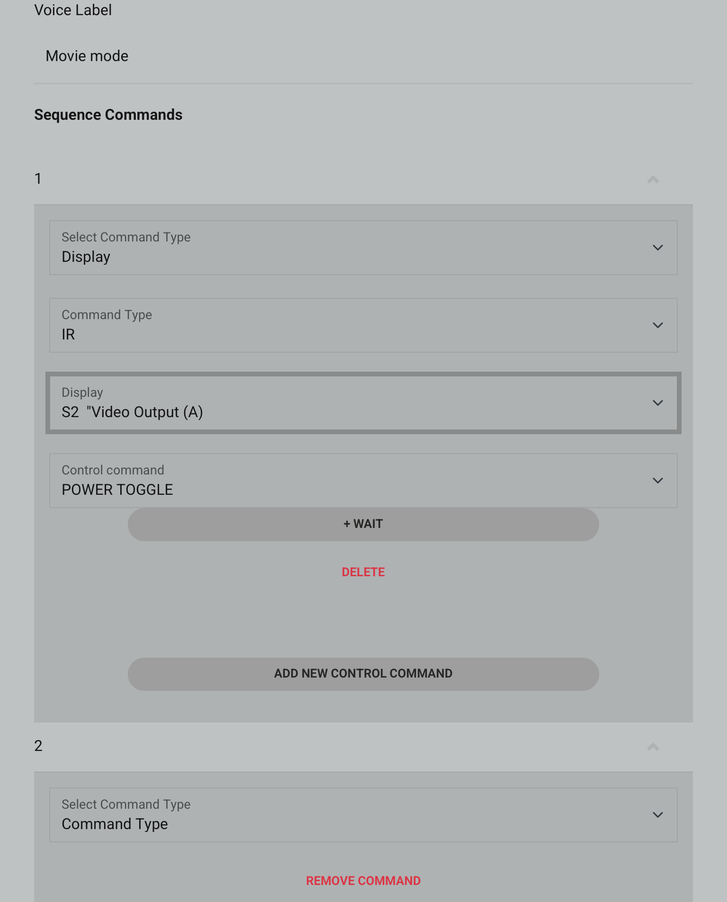Open Control command dropdown showing POWER TOGGLE

pyautogui.click(x=363, y=481)
